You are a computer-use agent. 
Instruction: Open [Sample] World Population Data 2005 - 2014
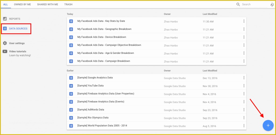click(102, 126)
